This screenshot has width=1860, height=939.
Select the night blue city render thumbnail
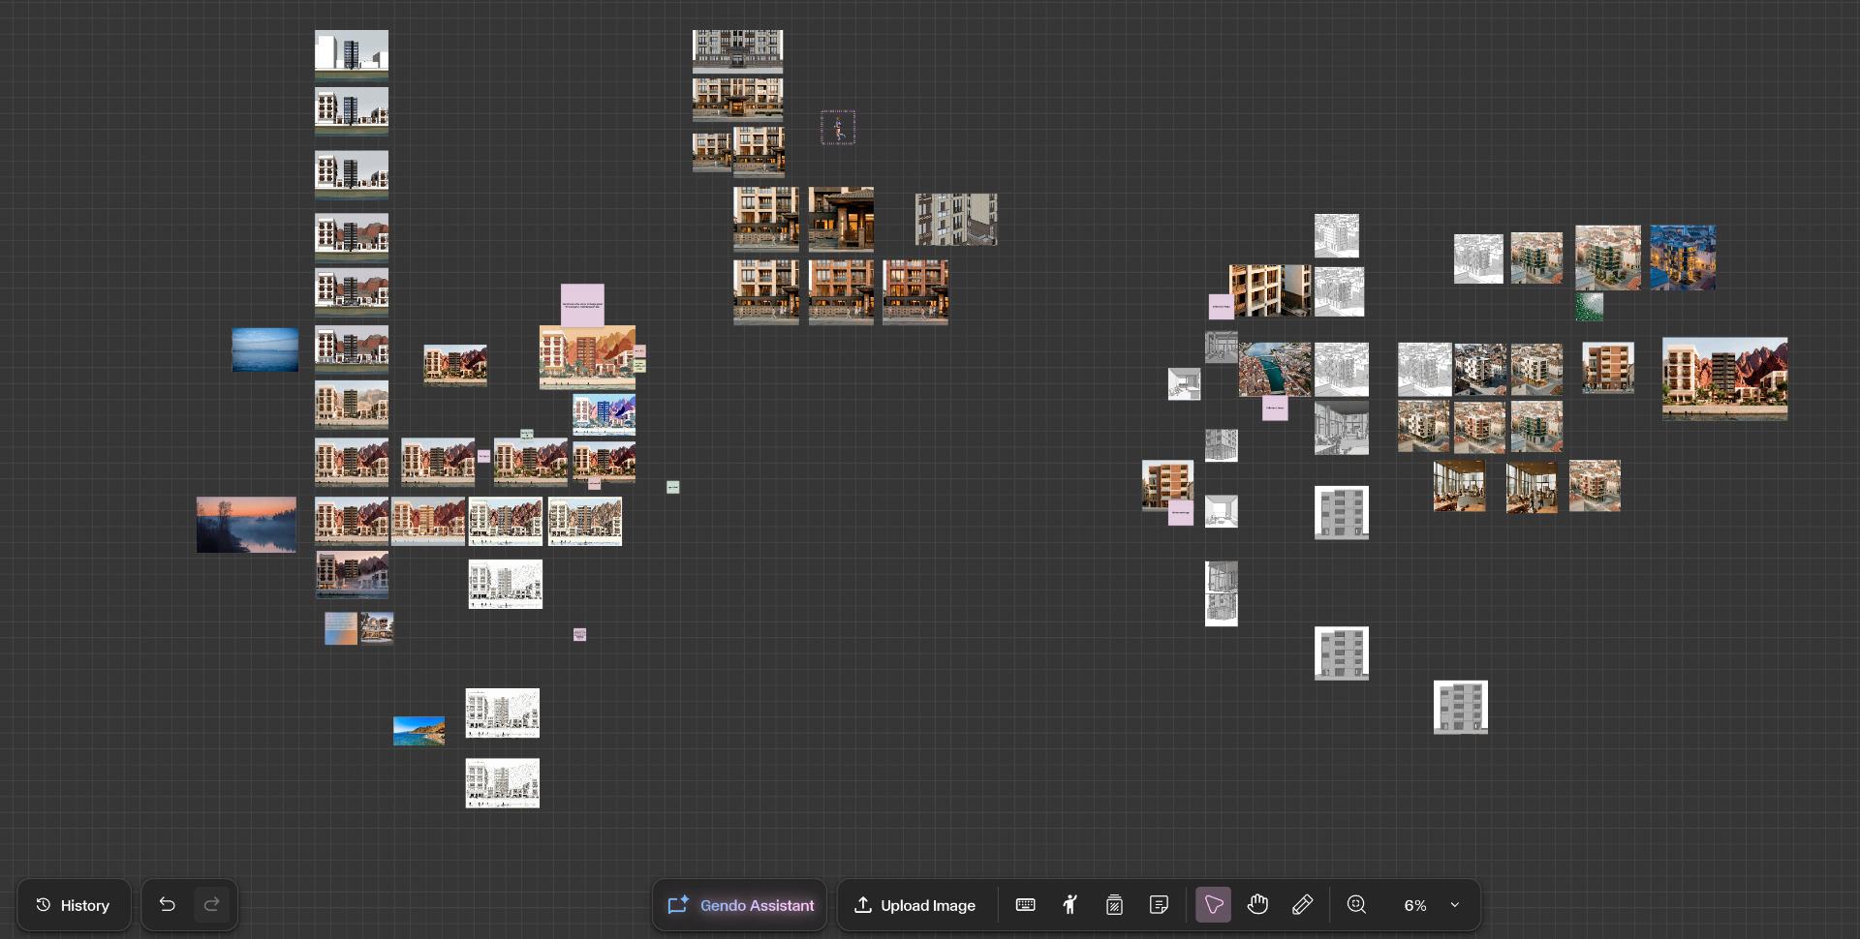[x=1683, y=257]
